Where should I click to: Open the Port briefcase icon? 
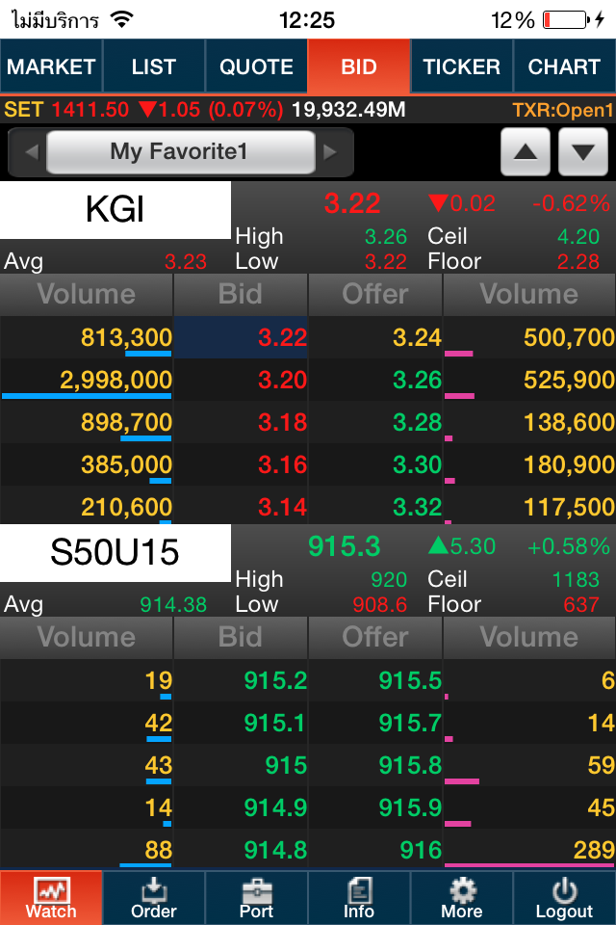[256, 890]
